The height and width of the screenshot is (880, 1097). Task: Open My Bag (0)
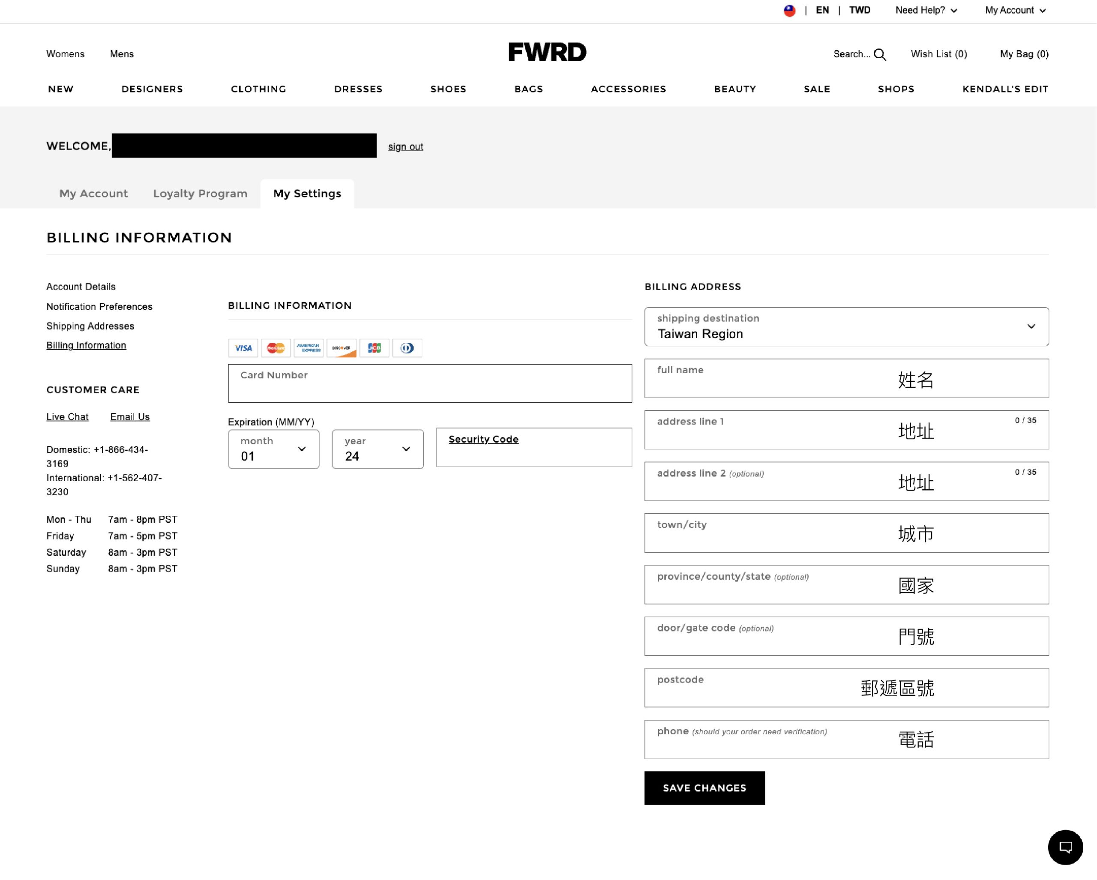coord(1024,54)
